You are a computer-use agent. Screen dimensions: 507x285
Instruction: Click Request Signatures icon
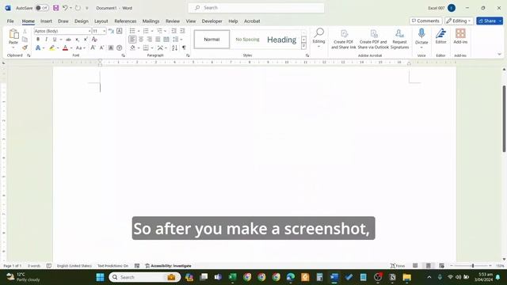tap(399, 40)
